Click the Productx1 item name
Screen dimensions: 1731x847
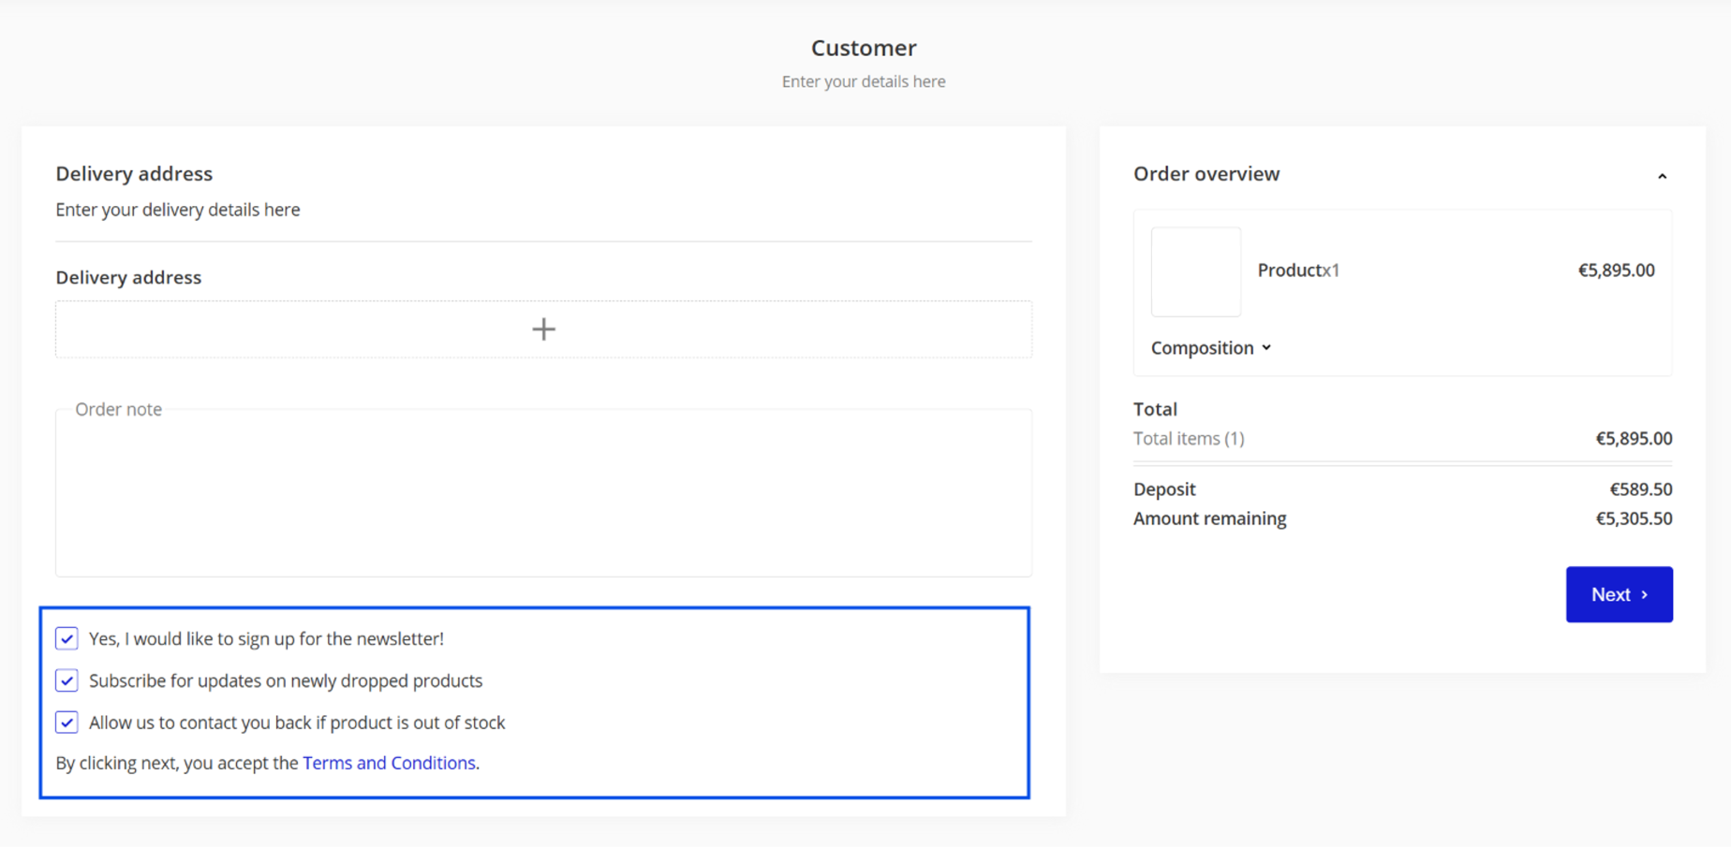pyautogui.click(x=1298, y=270)
